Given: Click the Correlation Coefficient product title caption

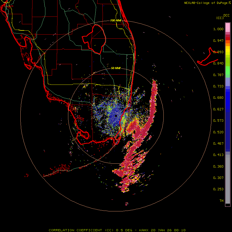Looking at the screenshot, I should coord(117,230).
